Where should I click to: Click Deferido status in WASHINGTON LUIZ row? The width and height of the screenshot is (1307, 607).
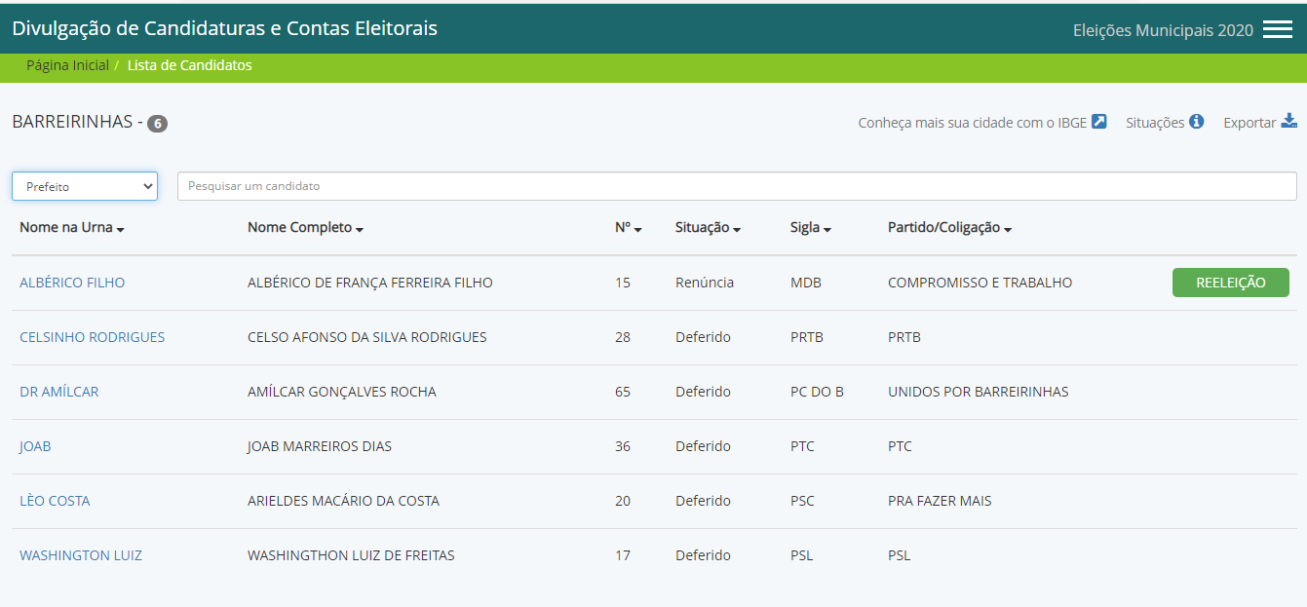click(x=703, y=555)
